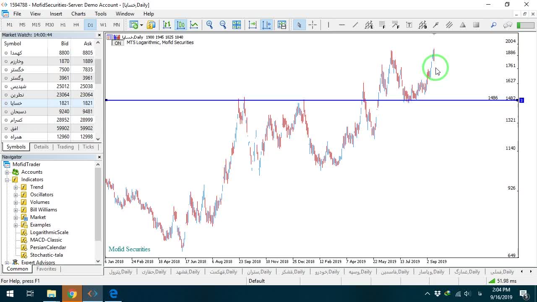Select the M15 timeframe
The width and height of the screenshot is (537, 302).
(36, 25)
